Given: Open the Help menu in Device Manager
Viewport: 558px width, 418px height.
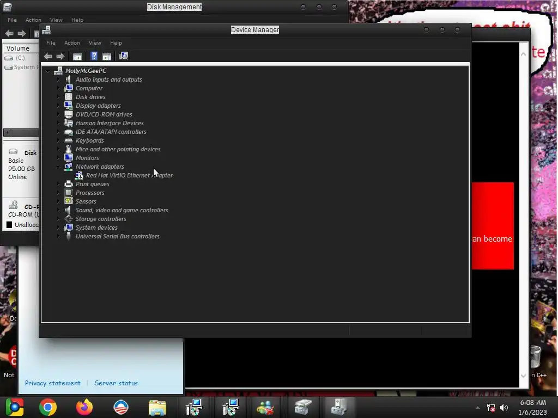Looking at the screenshot, I should tap(116, 42).
